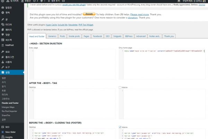The height and width of the screenshot is (139, 208).
Task: Click the user avatar in admin bar
Action: pyautogui.click(x=204, y=1)
